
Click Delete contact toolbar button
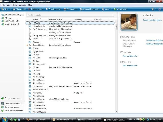pos(36,9)
